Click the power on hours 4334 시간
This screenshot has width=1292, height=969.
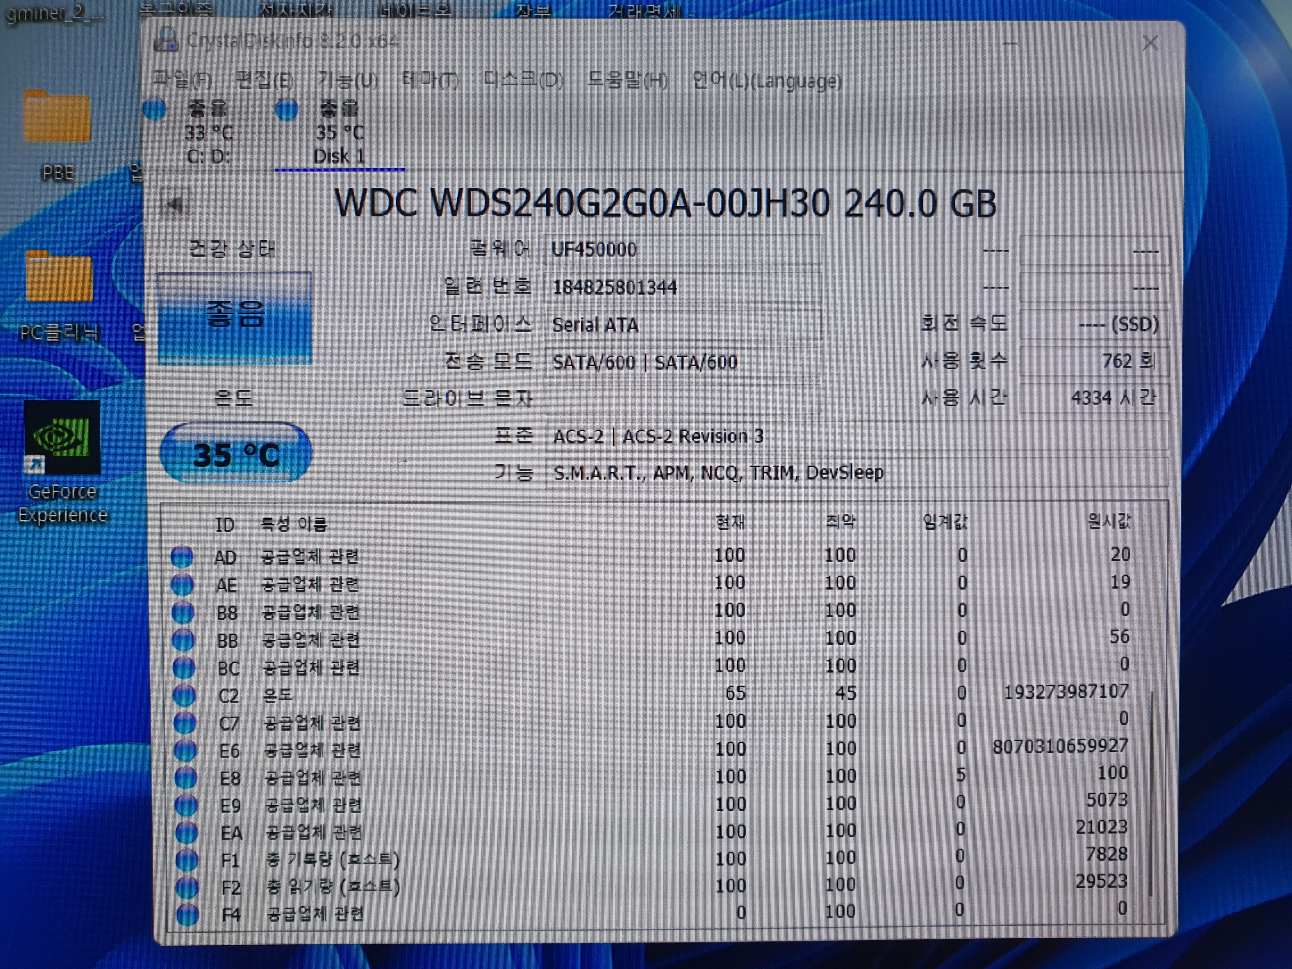coord(1095,398)
